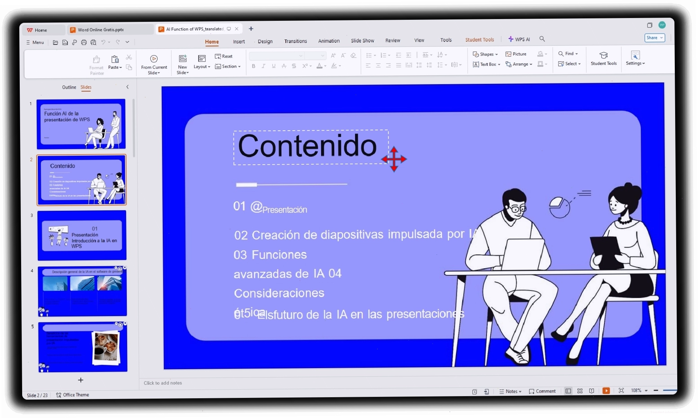The width and height of the screenshot is (698, 418).
Task: Click the Format Painter tool
Action: 97,65
